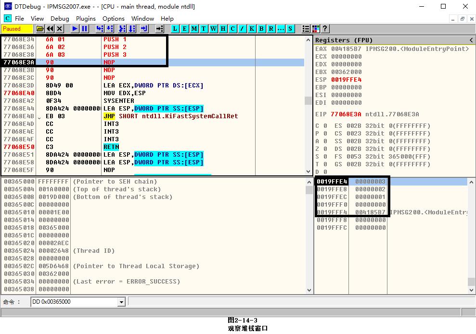Click the Restart program rewind icon
The height and width of the screenshot is (334, 476).
[50, 29]
